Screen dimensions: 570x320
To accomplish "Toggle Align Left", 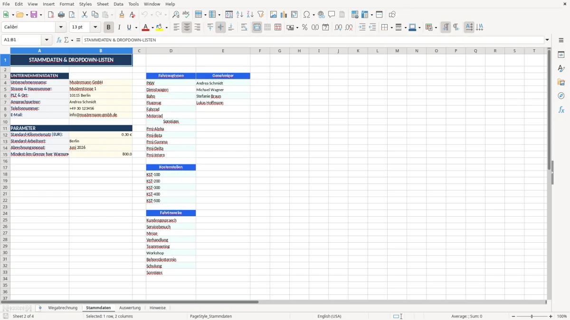I will point(176,27).
